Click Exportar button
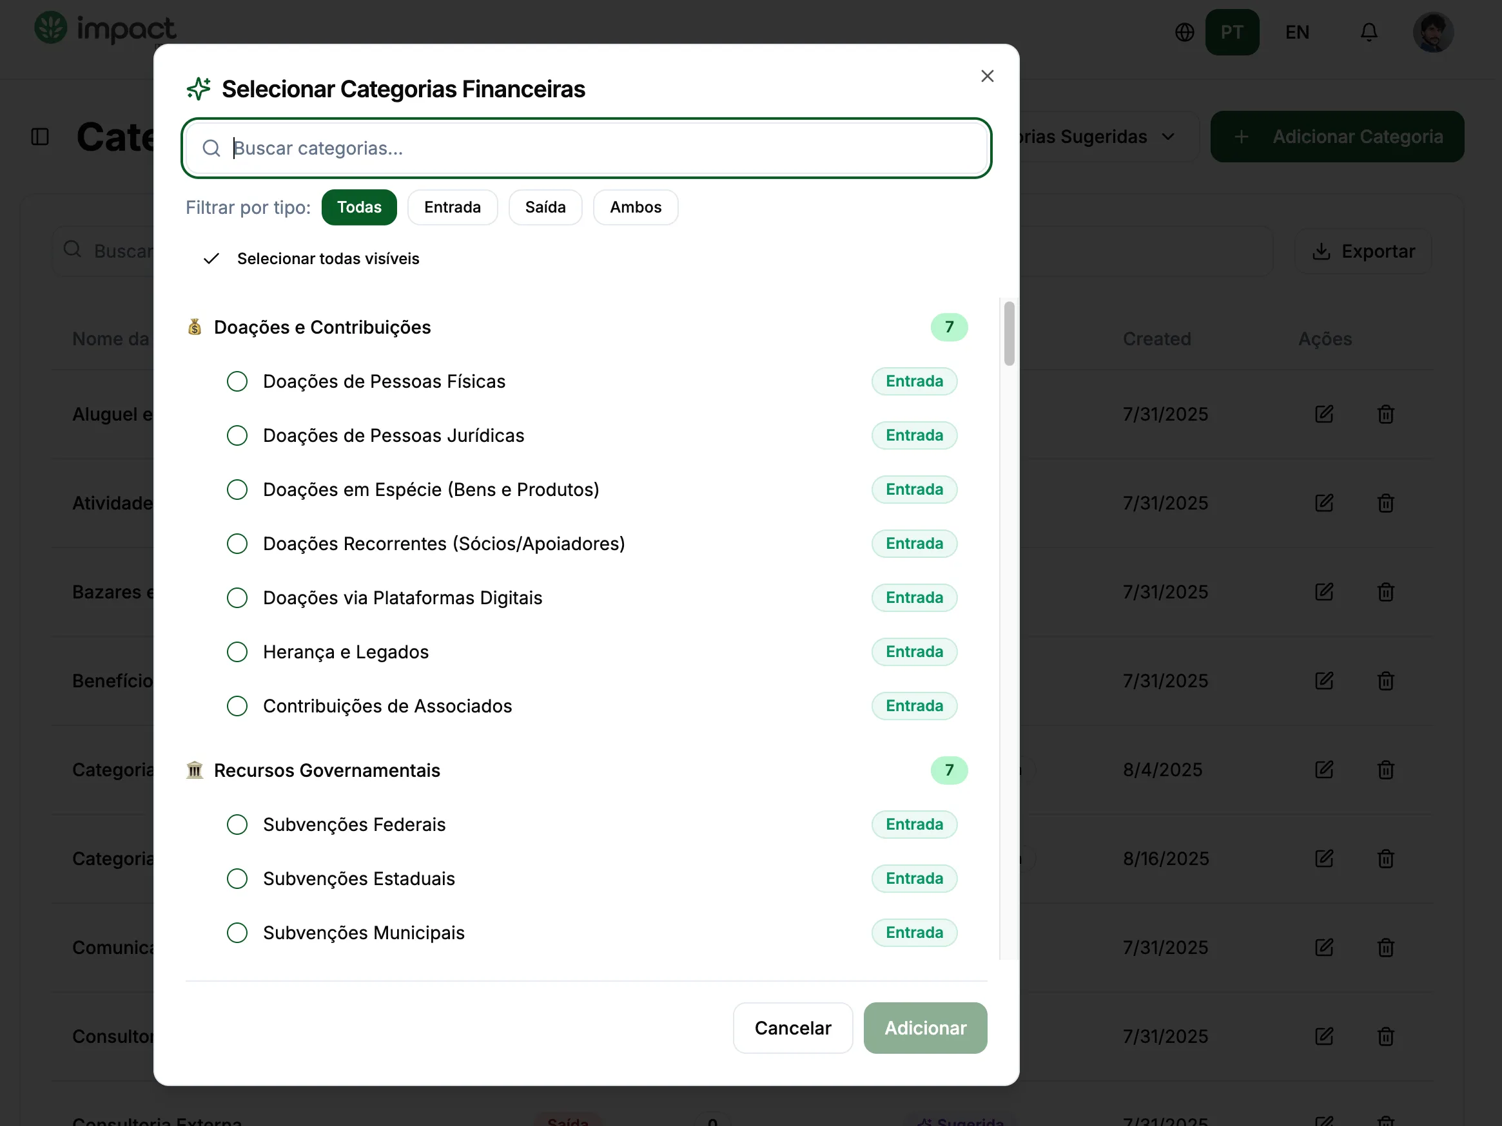The height and width of the screenshot is (1126, 1502). [1363, 252]
